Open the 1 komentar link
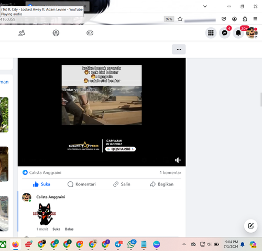 [x=170, y=172]
